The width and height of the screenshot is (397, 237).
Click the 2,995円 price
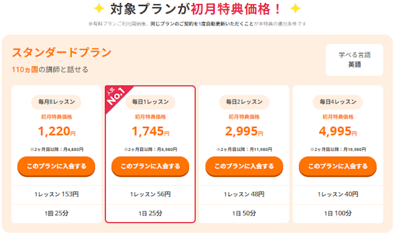244,131
